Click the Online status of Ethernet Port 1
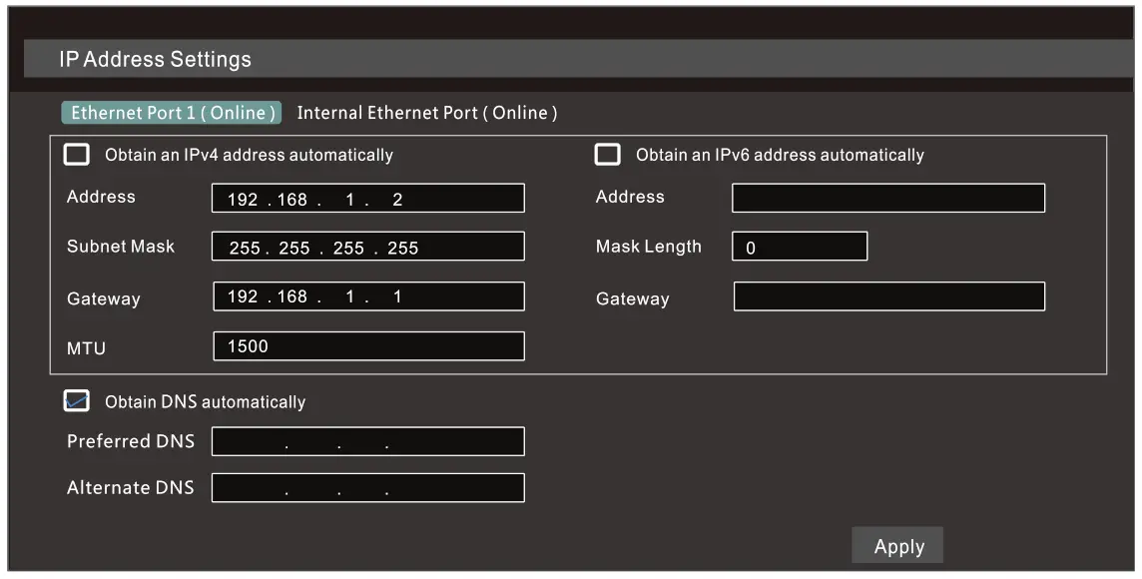Viewport: 1142px width, 579px height. coord(242,113)
